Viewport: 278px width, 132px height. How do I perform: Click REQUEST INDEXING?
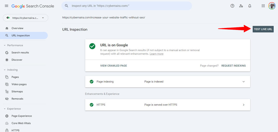point(233,66)
